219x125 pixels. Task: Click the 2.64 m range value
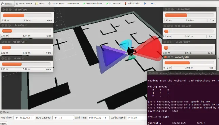(x=27, y=21)
